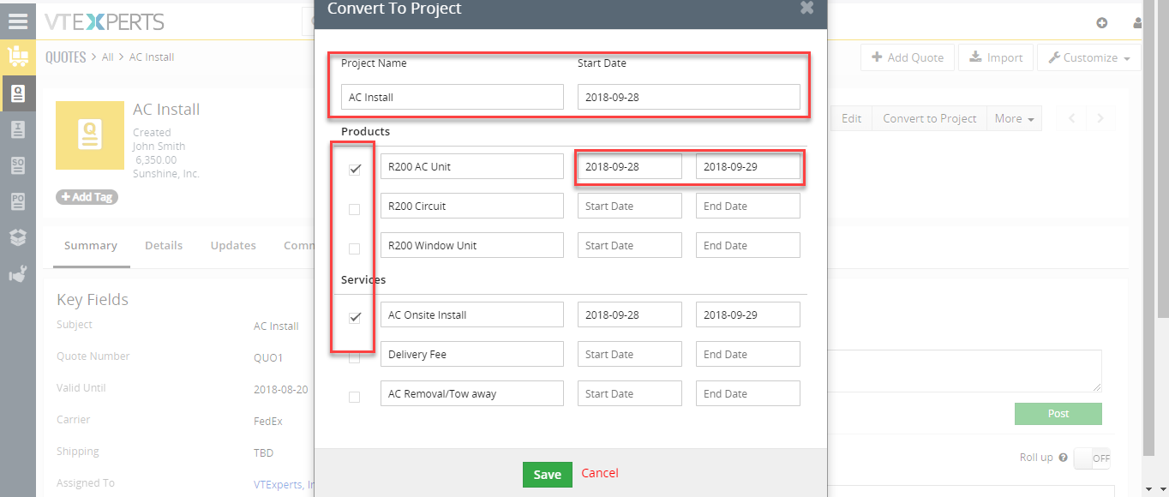Uncheck the AC Onsite Install checkbox
1169x497 pixels.
click(355, 318)
